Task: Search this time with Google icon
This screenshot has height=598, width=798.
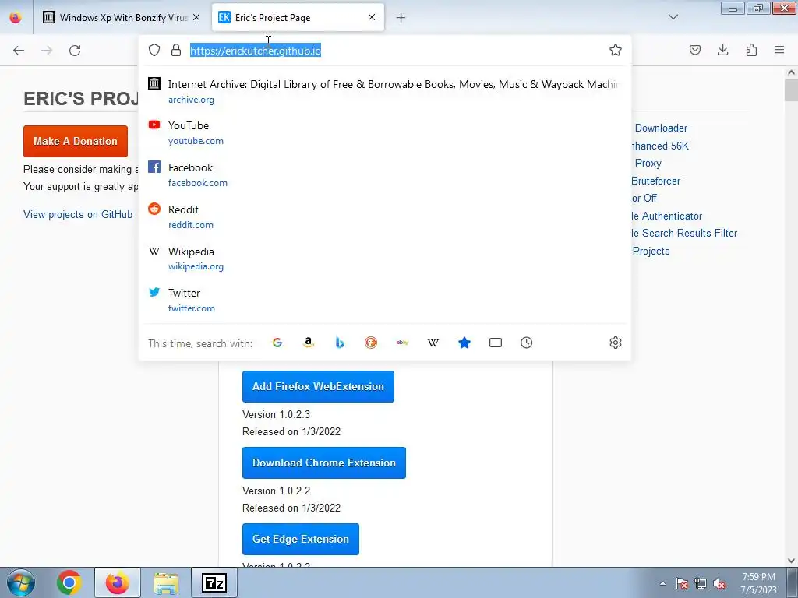Action: [x=277, y=343]
